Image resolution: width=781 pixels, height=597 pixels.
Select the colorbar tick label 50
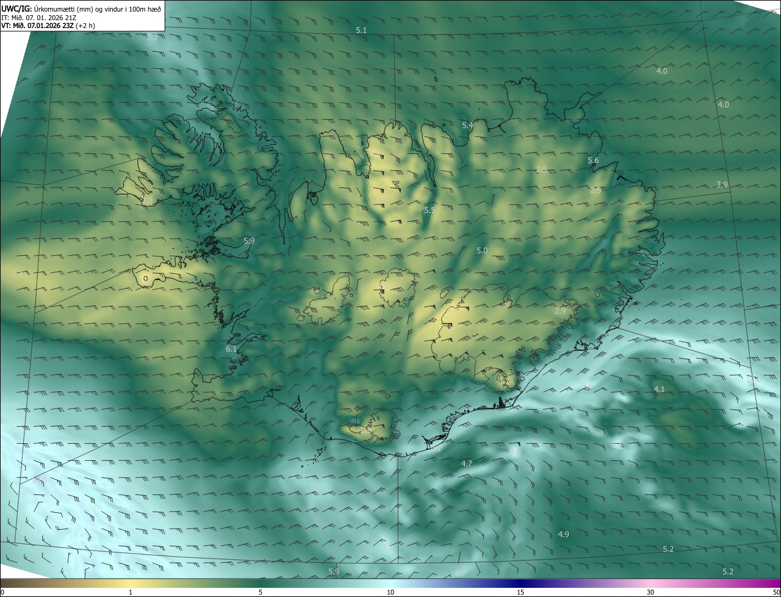coord(776,593)
